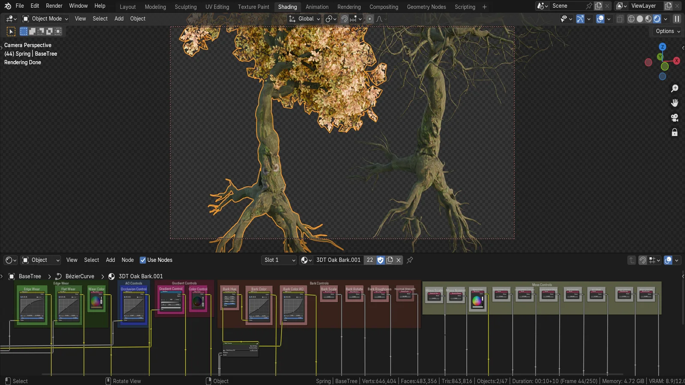Viewport: 685px width, 385px height.
Task: Open the Render menu
Action: (54, 6)
